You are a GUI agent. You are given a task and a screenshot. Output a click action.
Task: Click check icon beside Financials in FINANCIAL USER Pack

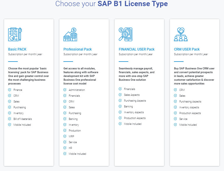(x=120, y=89)
